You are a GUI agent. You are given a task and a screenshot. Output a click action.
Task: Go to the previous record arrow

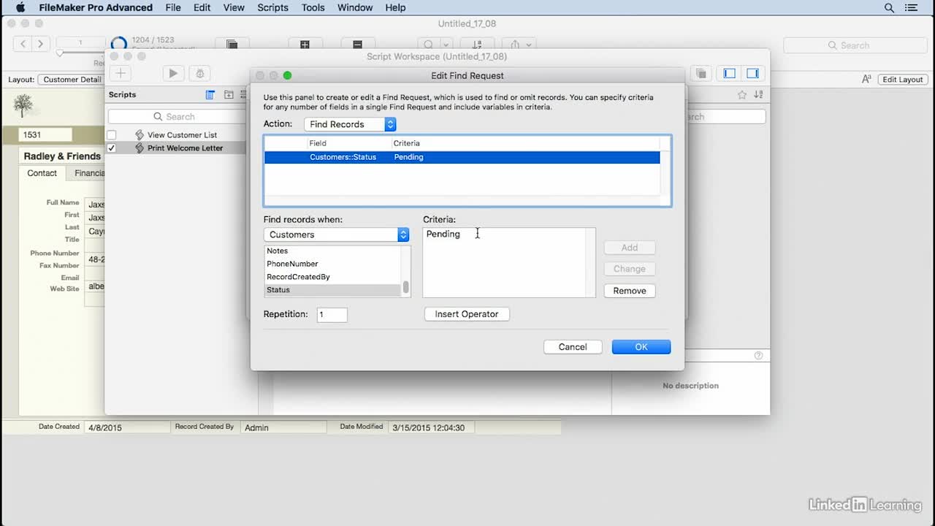pos(23,44)
